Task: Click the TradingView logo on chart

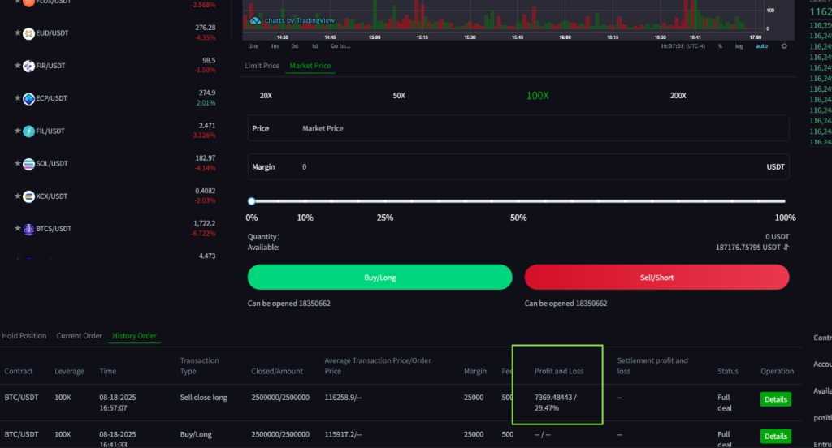Action: click(x=255, y=20)
